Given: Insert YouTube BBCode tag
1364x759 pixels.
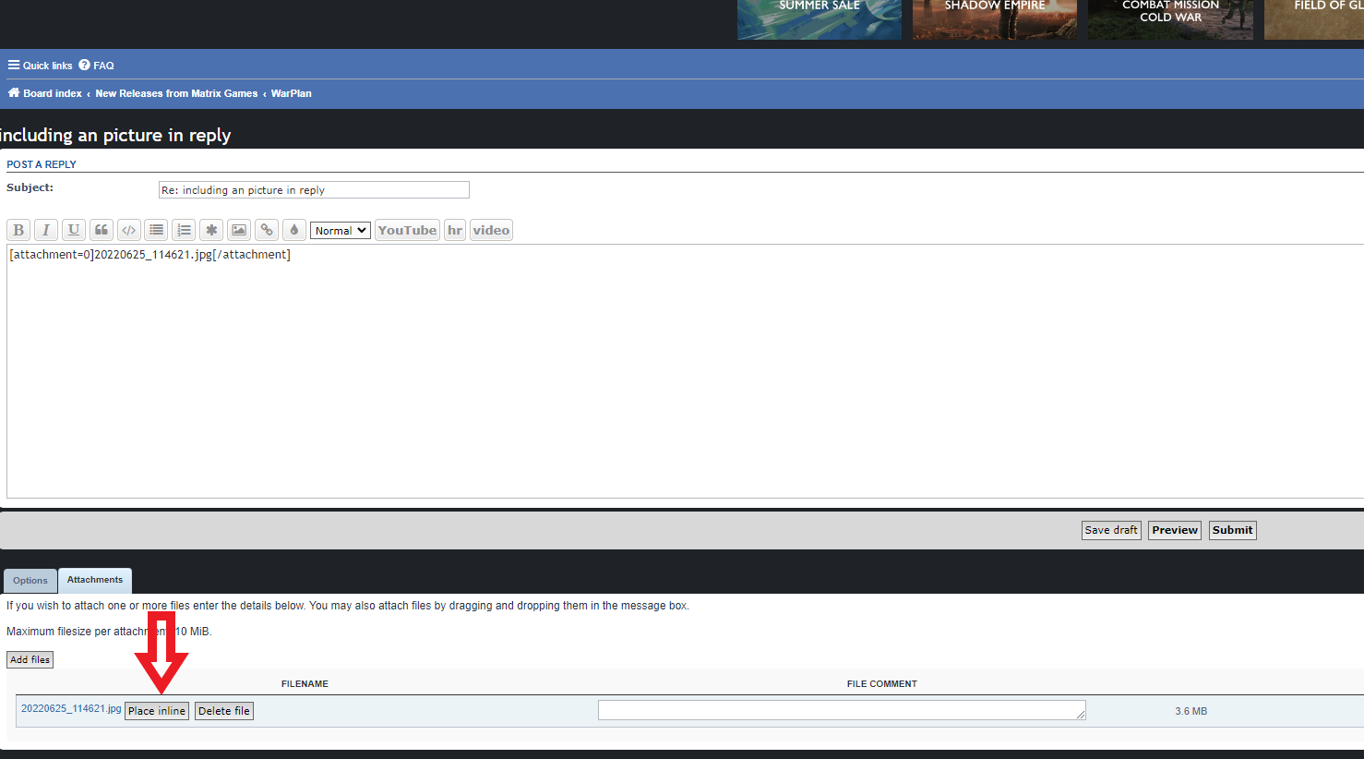Looking at the screenshot, I should coord(407,230).
